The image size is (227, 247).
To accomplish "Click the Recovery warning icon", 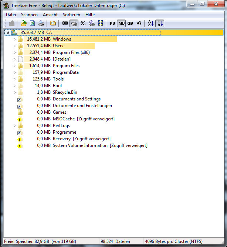I will click(x=20, y=139).
